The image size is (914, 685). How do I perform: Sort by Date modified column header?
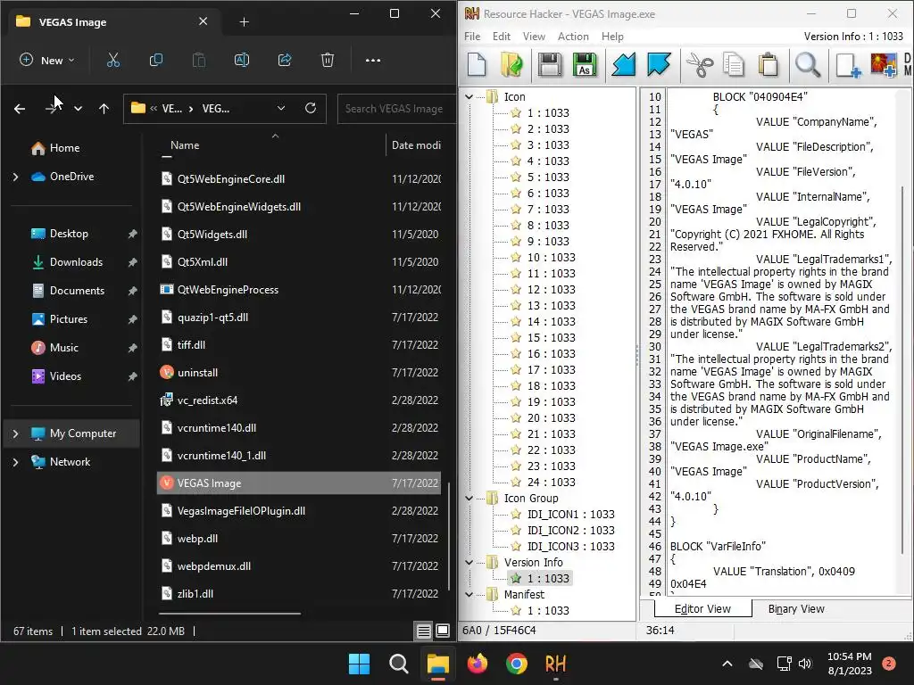pos(416,145)
